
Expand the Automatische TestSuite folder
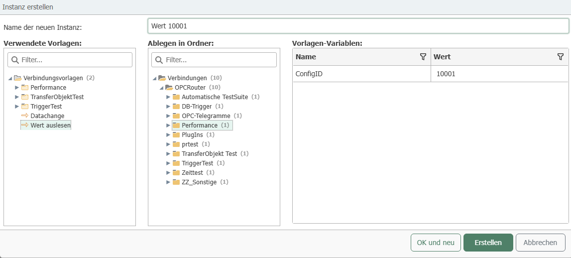tap(168, 97)
